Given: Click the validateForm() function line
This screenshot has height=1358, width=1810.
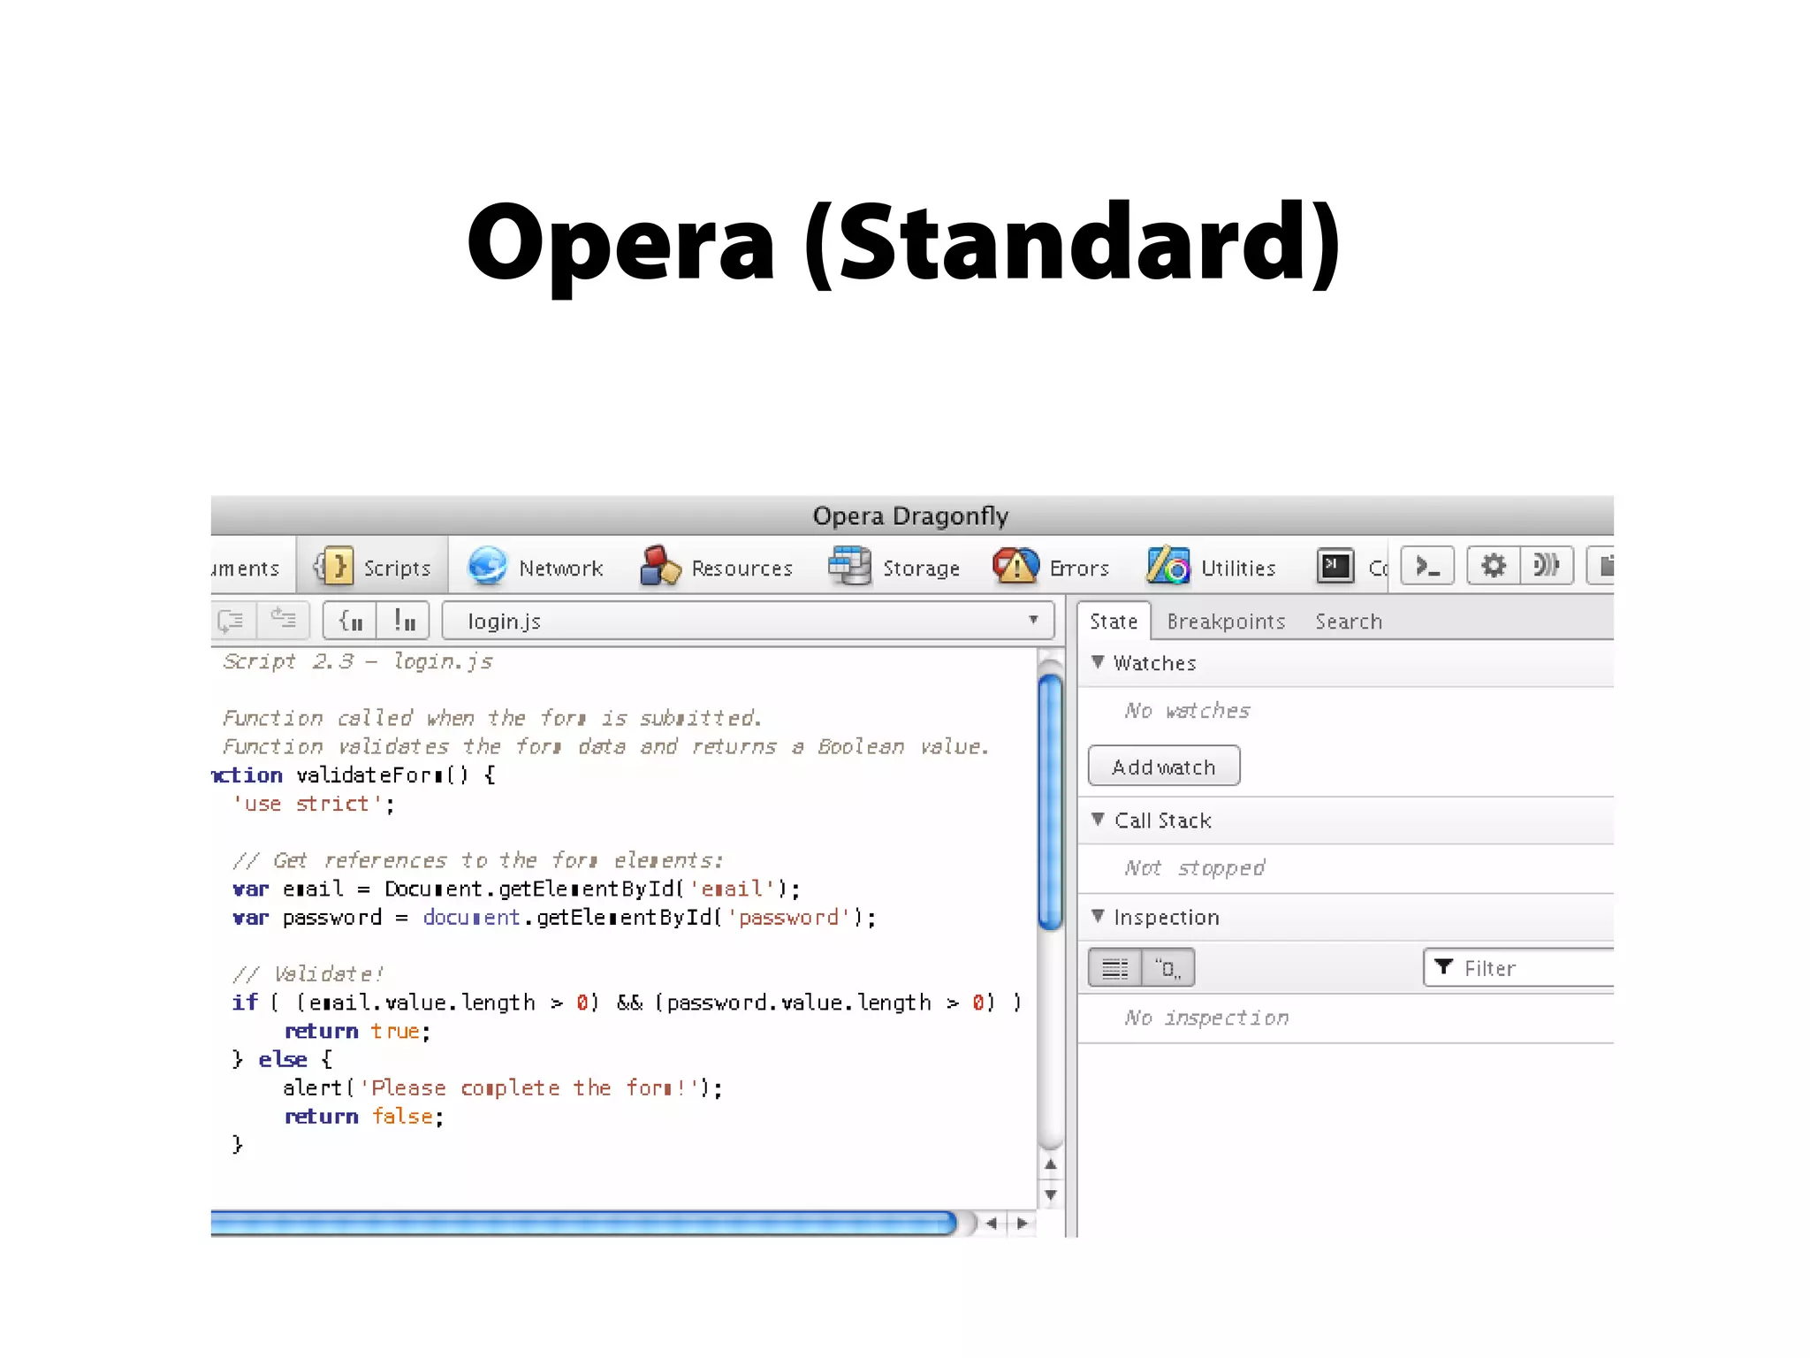Looking at the screenshot, I should (354, 775).
